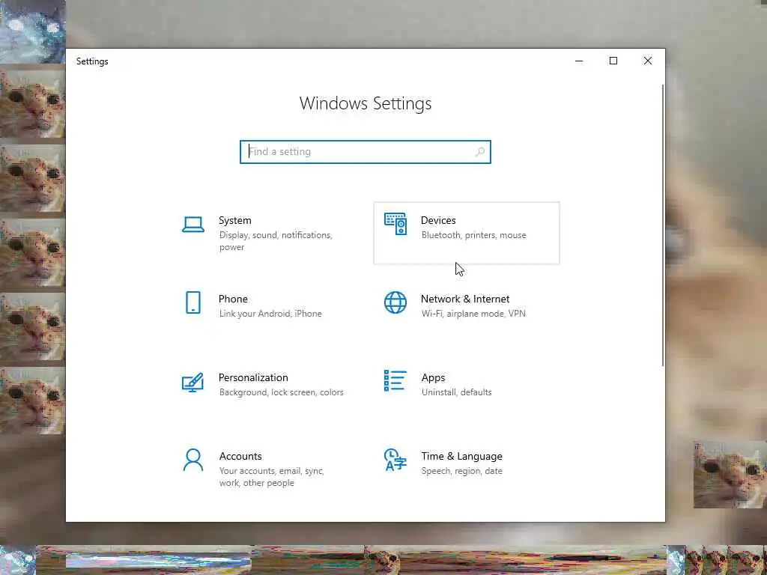
Task: Go to Accounts title
Action: [240, 456]
